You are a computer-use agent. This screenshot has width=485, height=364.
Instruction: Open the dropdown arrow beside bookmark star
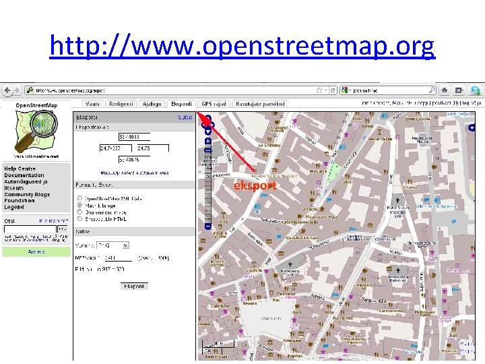(x=326, y=90)
